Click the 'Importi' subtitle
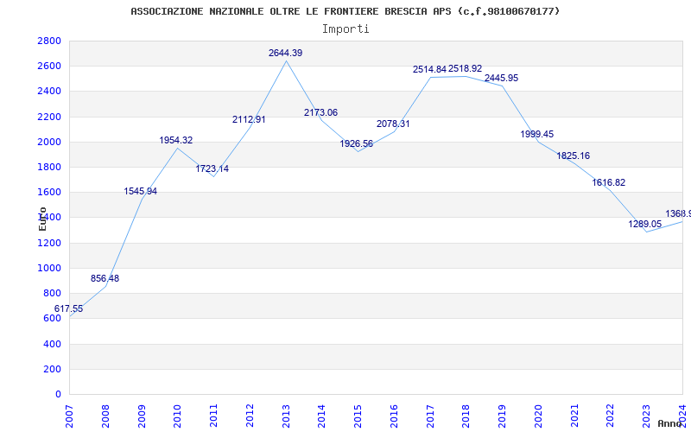This screenshot has height=432, width=691. [x=345, y=29]
